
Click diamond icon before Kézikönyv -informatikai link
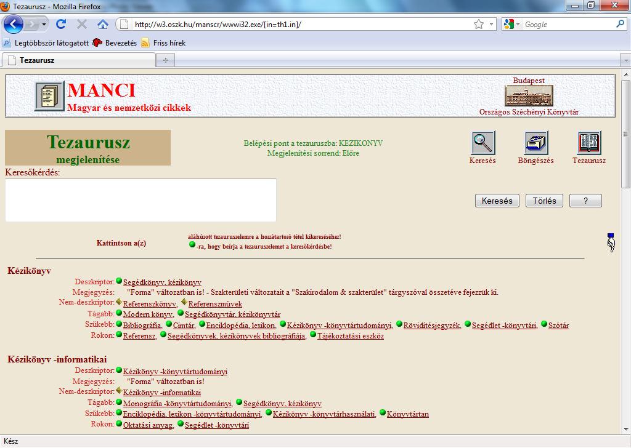[x=119, y=391]
